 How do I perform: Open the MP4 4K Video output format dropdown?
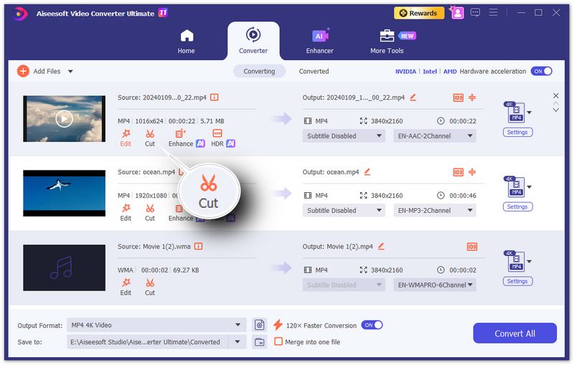pos(156,325)
